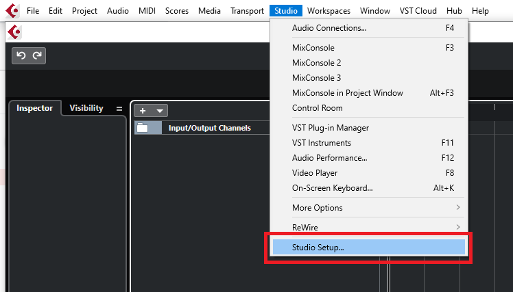
Task: Open VST Instruments entry
Action: click(x=369, y=143)
